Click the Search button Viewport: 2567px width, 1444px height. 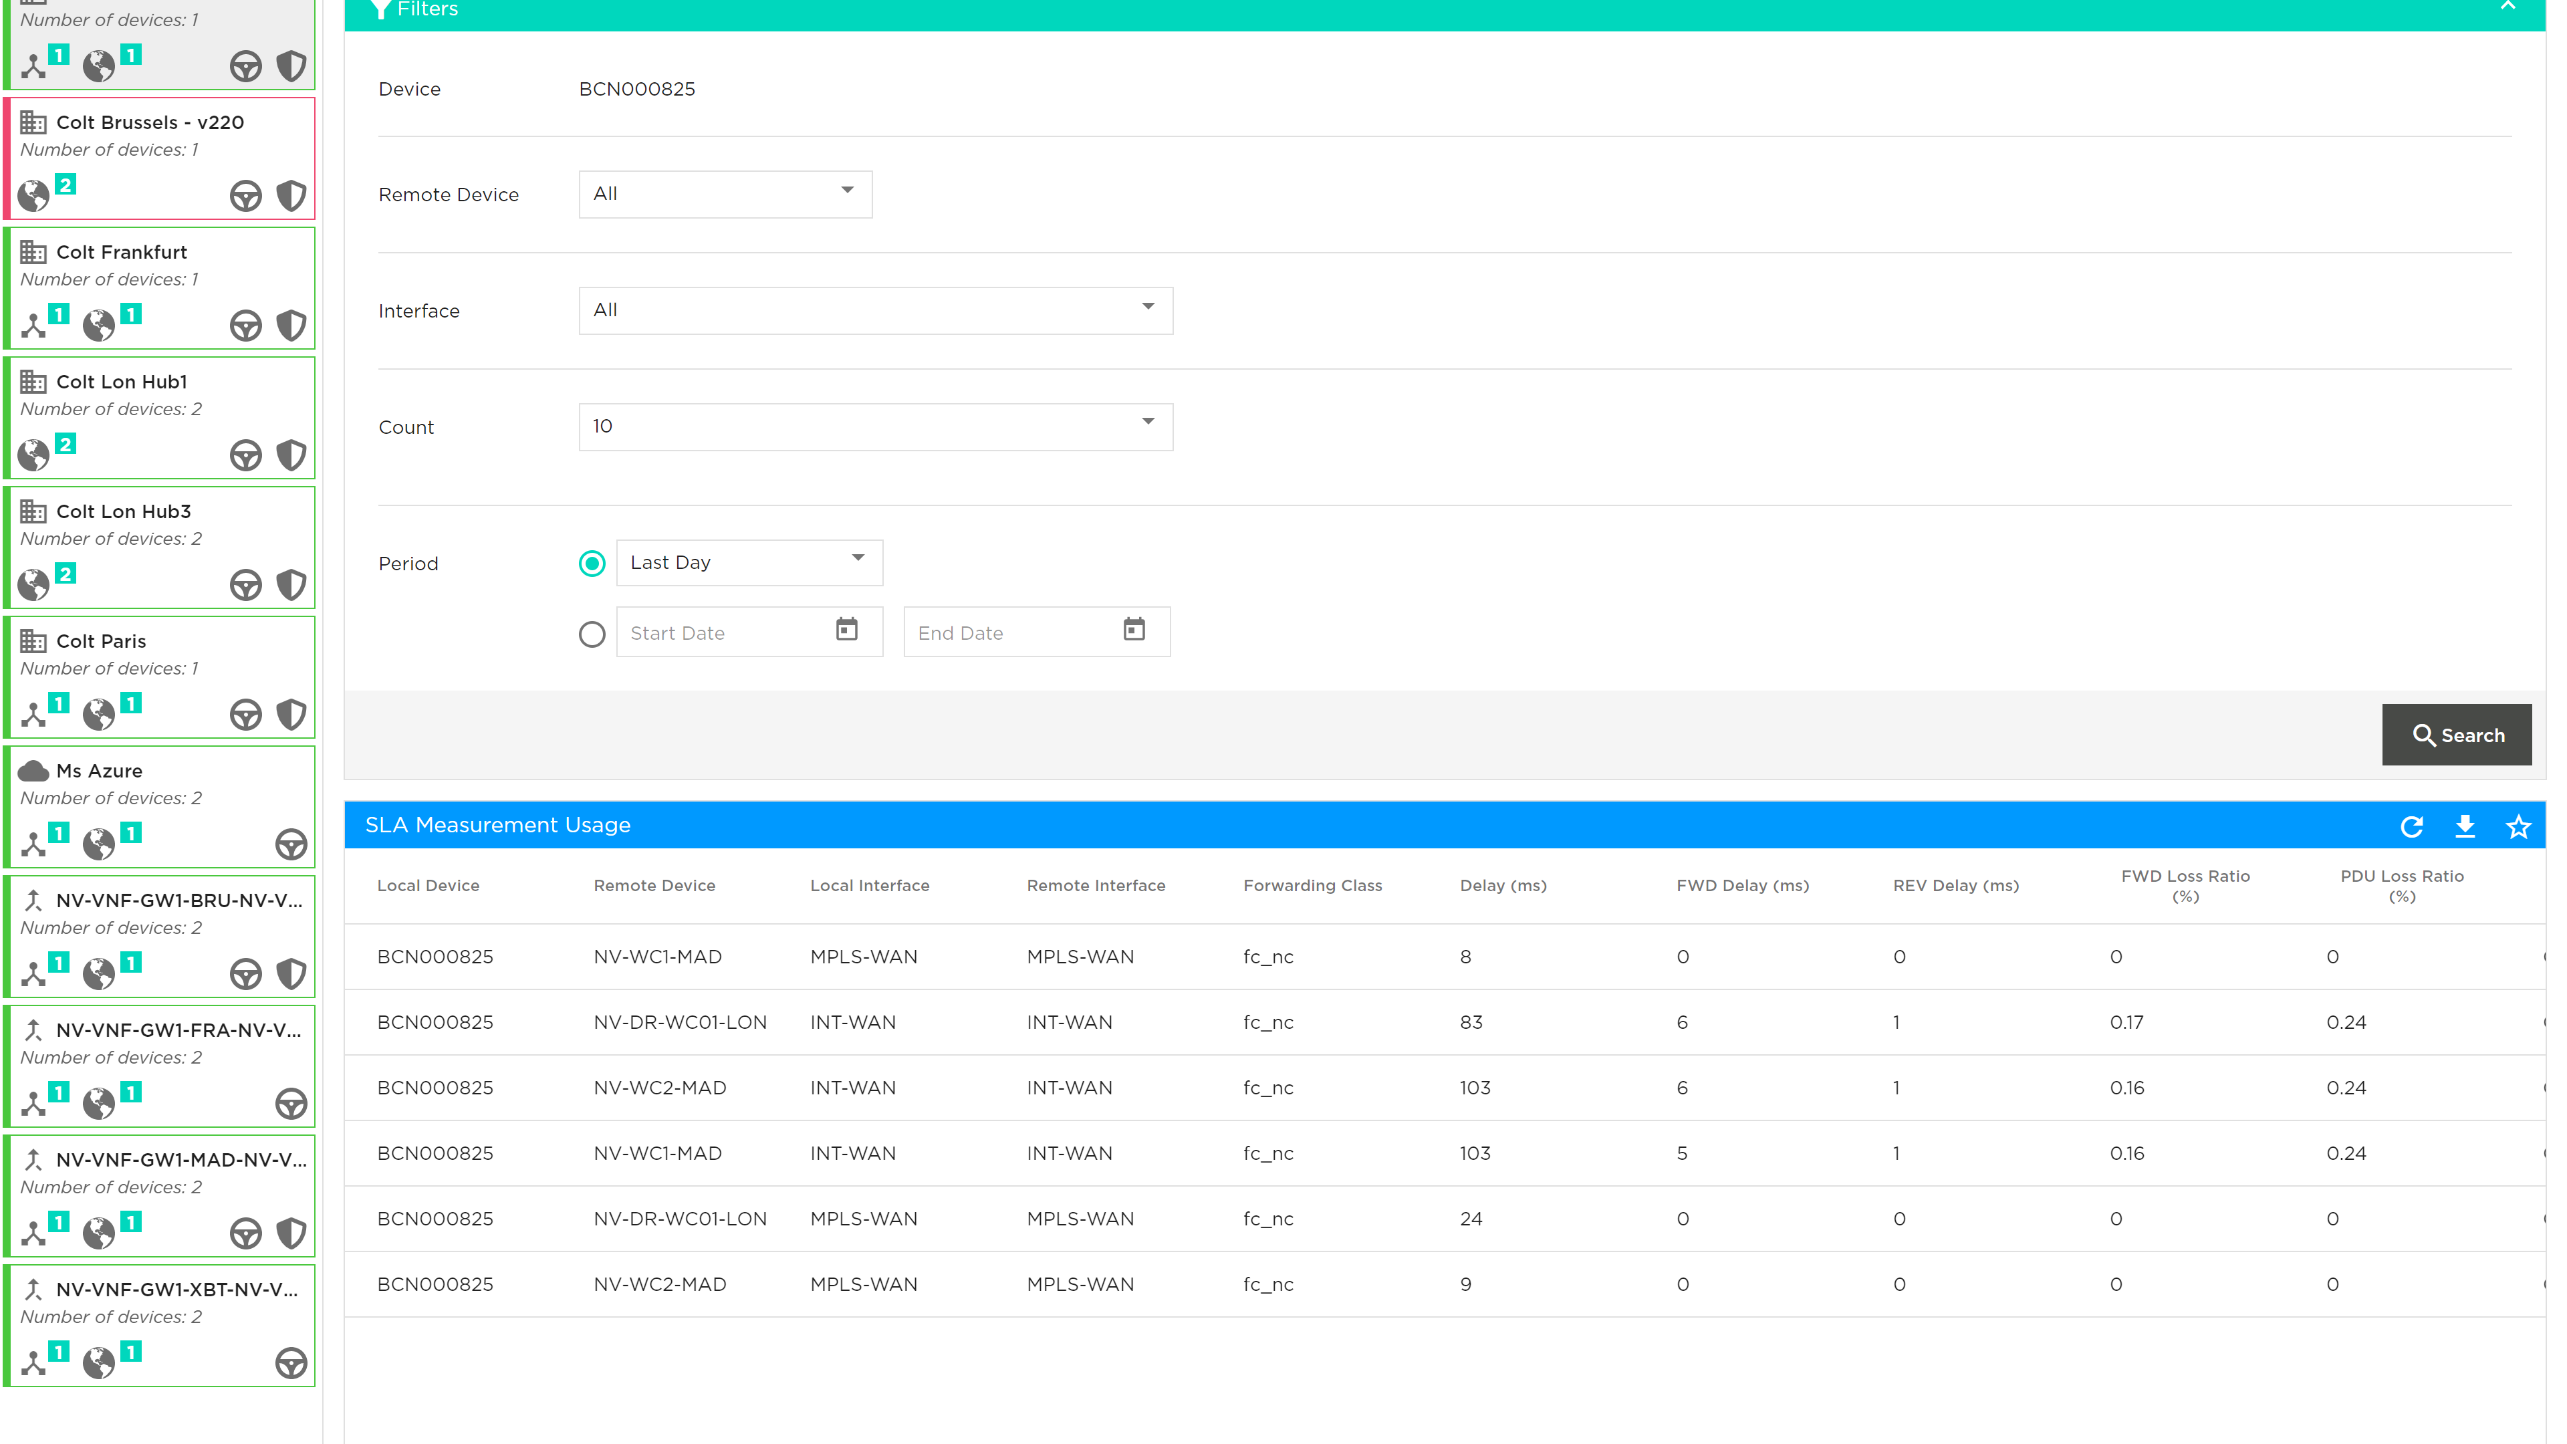(x=2457, y=735)
